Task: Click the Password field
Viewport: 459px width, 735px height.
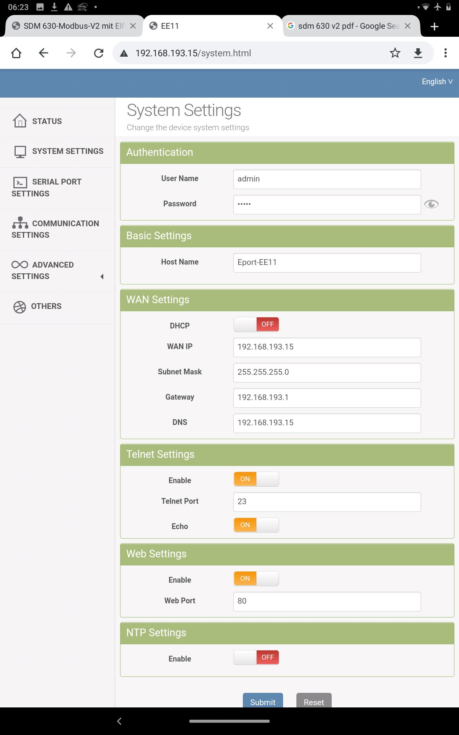Action: coord(327,204)
